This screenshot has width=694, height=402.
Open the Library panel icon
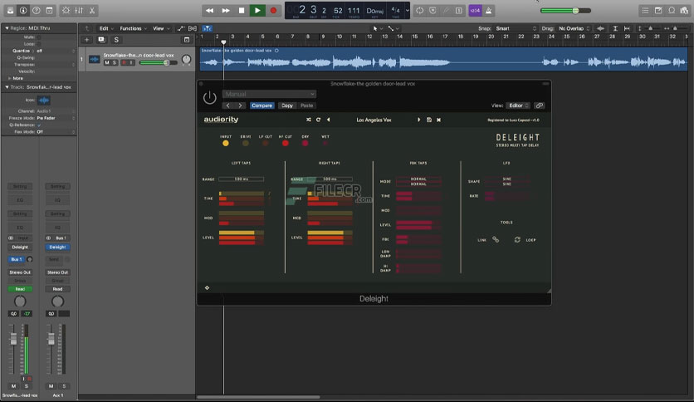tap(10, 10)
